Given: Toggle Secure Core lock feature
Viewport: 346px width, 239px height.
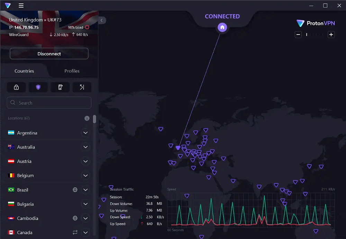Looking at the screenshot, I should (16, 87).
